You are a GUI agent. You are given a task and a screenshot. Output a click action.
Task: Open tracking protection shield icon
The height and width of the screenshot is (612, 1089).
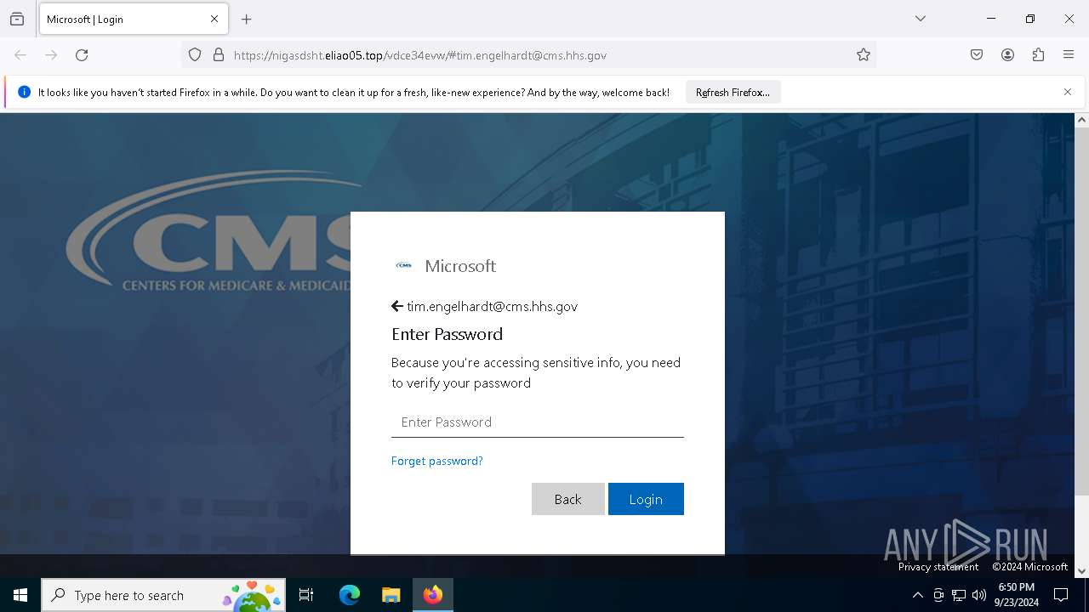pyautogui.click(x=195, y=55)
